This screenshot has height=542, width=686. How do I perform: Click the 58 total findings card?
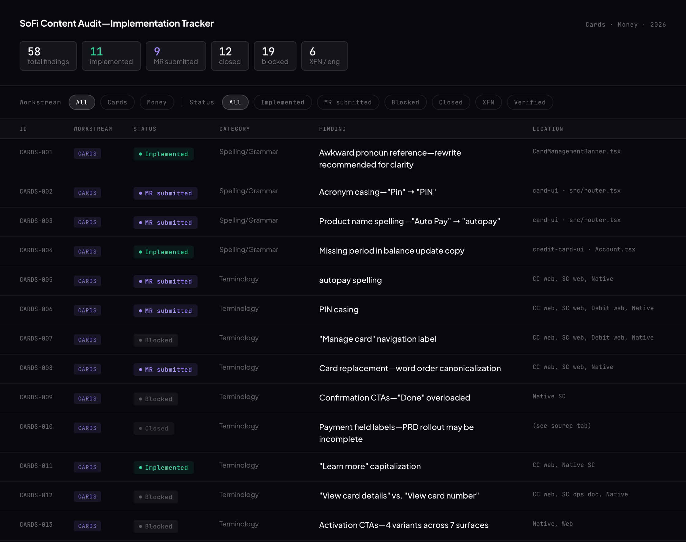[x=48, y=56]
